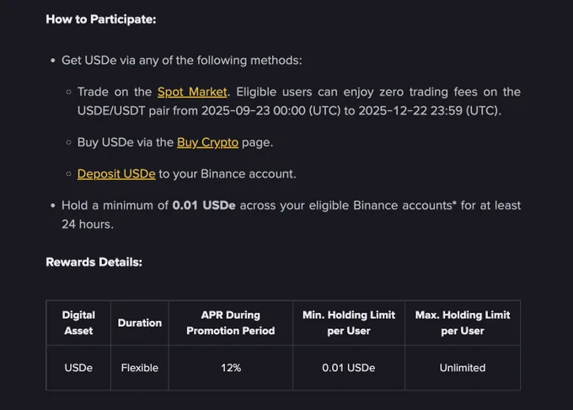
Task: Click the Deposit USDe link
Action: click(116, 173)
